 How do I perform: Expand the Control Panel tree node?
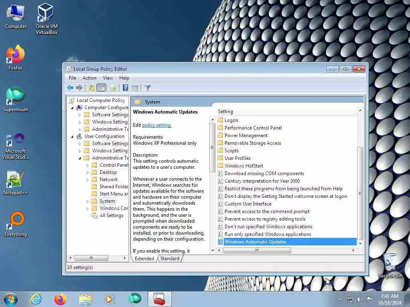tap(88, 165)
